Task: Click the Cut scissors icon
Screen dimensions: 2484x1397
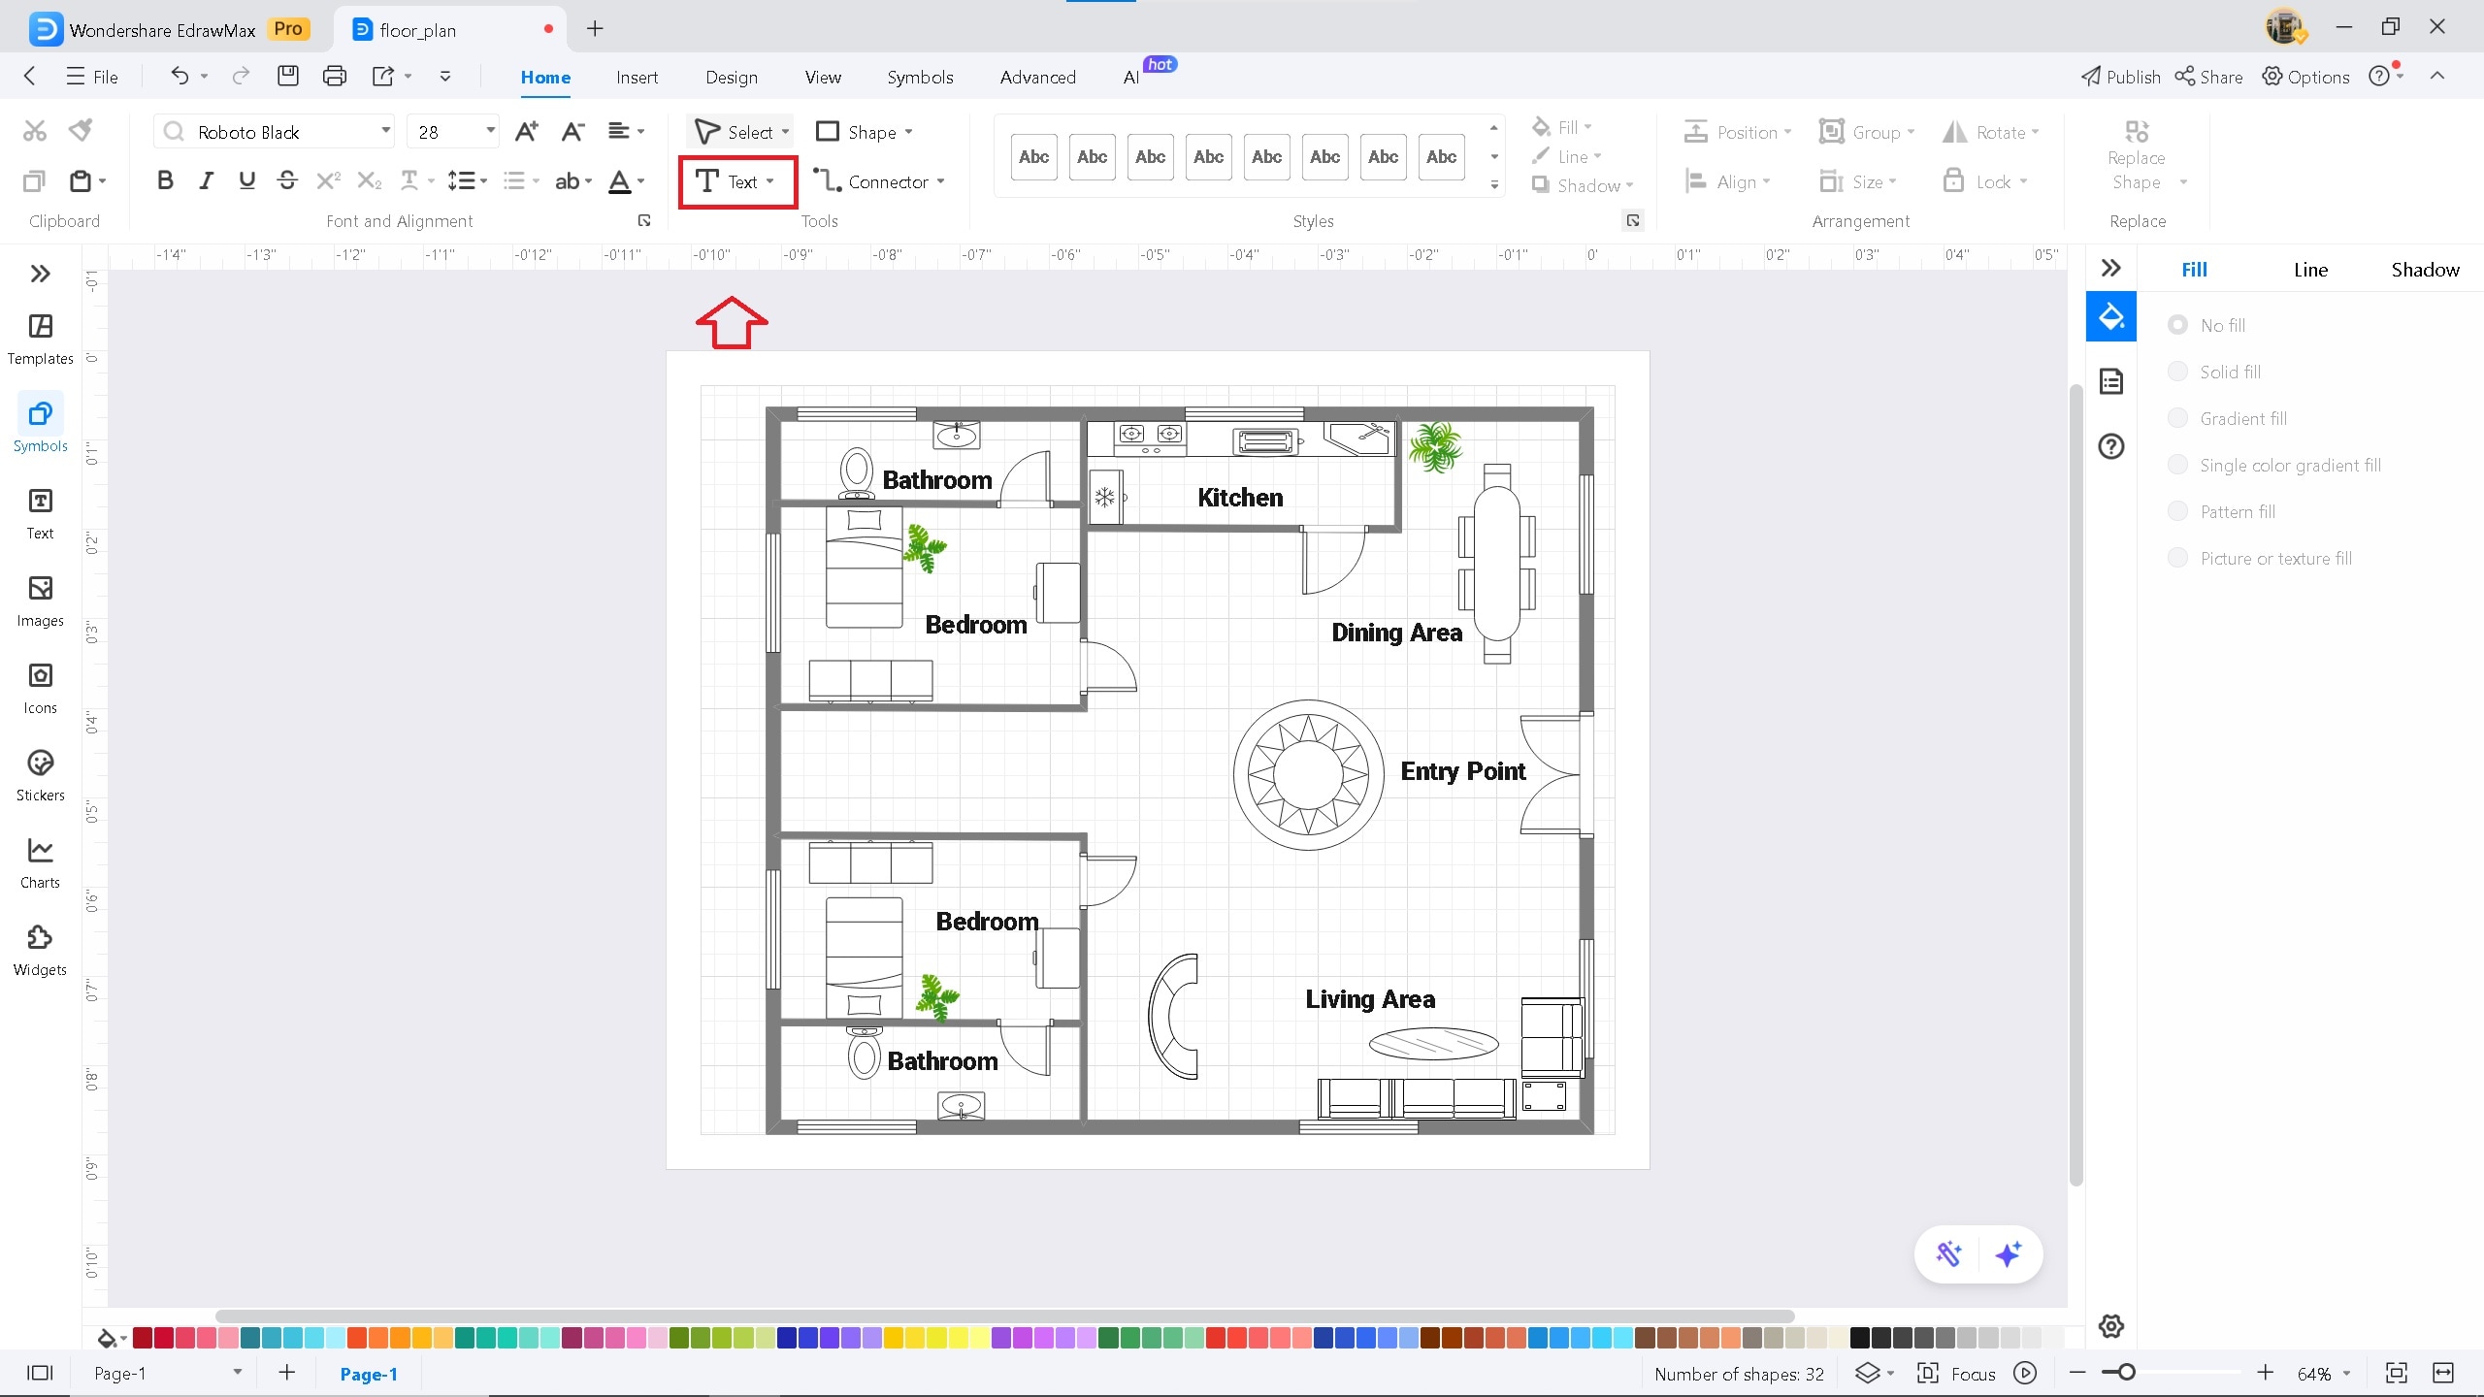Action: tap(35, 130)
